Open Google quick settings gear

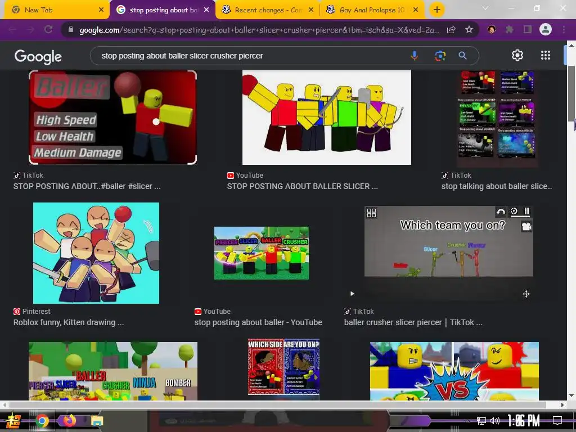click(517, 55)
